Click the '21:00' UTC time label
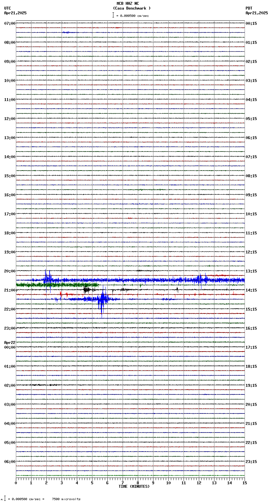 click(x=10, y=290)
